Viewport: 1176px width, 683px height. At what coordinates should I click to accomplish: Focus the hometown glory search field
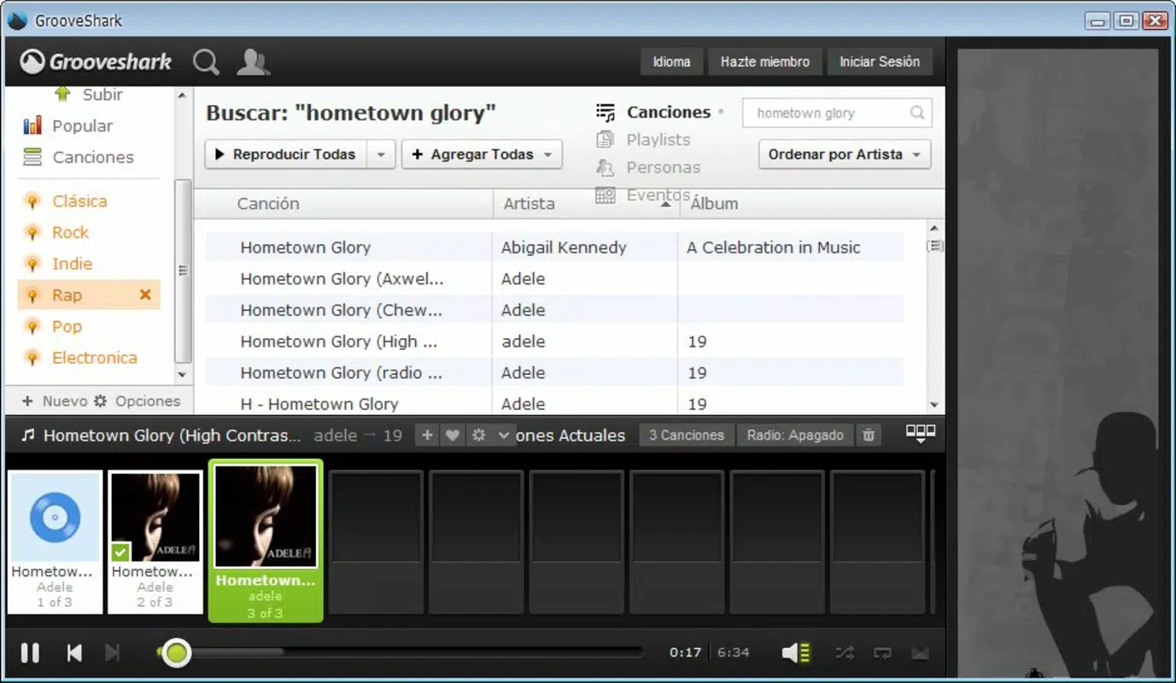pos(837,114)
